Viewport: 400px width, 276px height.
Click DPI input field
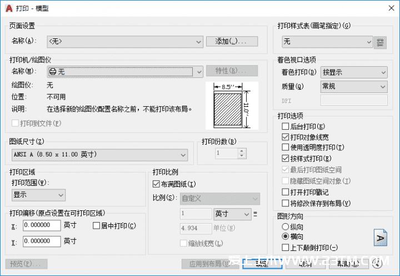[354, 100]
